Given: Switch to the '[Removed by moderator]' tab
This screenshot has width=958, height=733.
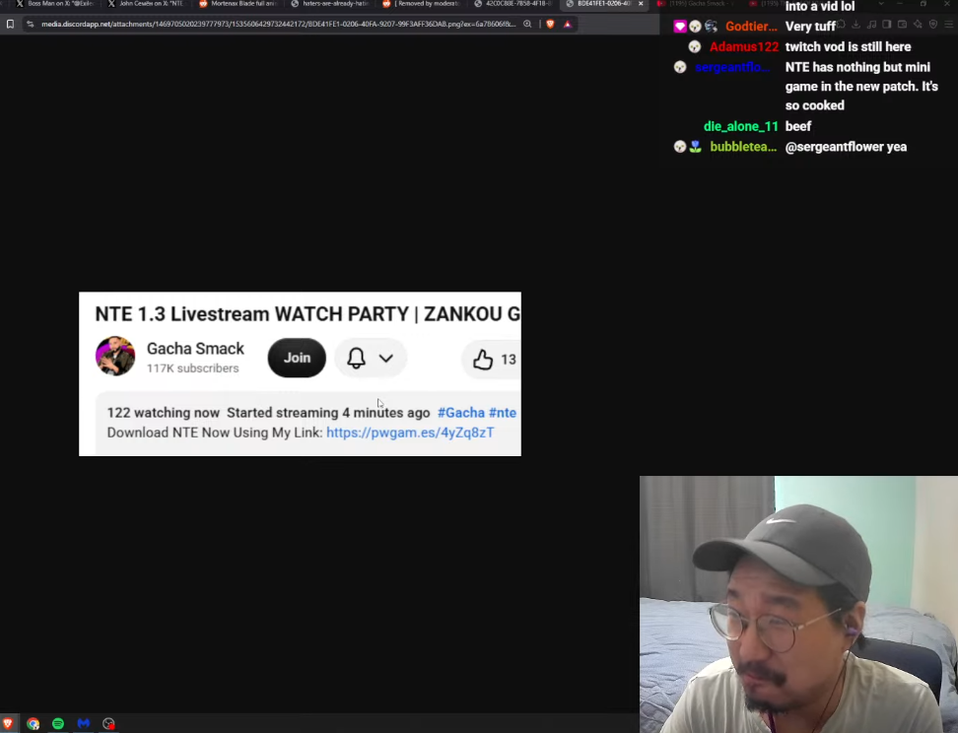Looking at the screenshot, I should pos(422,4).
